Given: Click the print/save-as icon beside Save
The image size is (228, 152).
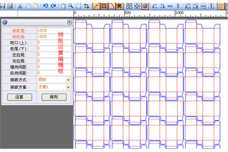Looking at the screenshot, I should (x=11, y=6).
